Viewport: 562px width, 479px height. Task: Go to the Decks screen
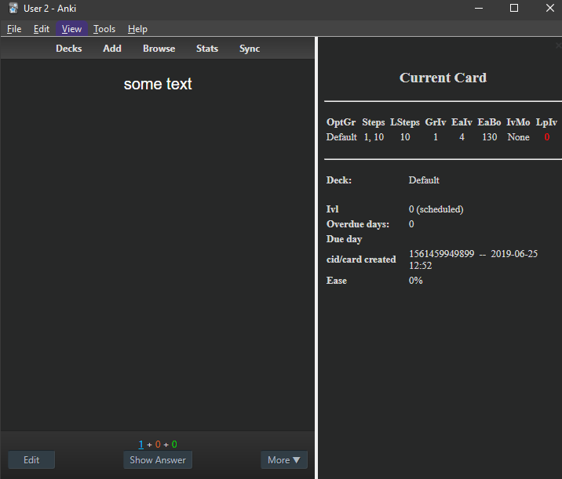pos(68,49)
